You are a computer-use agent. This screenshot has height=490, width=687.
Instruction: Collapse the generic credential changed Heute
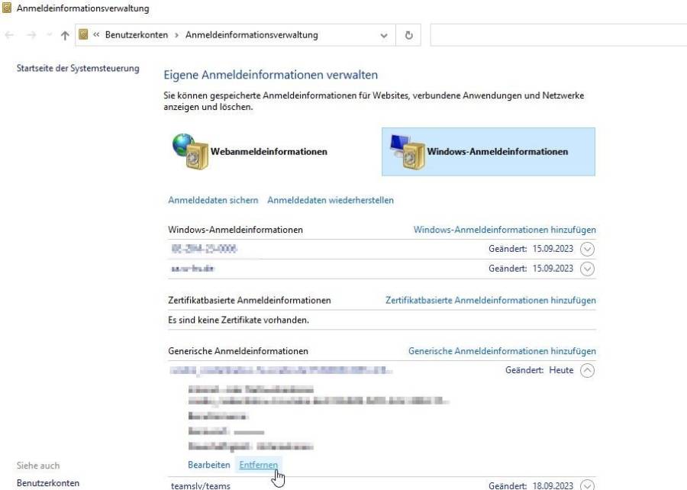click(x=587, y=370)
